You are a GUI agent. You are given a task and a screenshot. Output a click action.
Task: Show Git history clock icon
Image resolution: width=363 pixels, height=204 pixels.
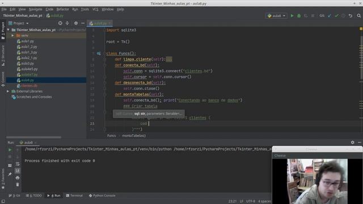[x=343, y=16]
